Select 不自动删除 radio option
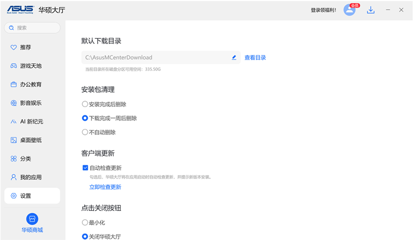 (x=85, y=132)
